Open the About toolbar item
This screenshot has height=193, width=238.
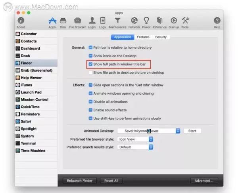coord(21,23)
